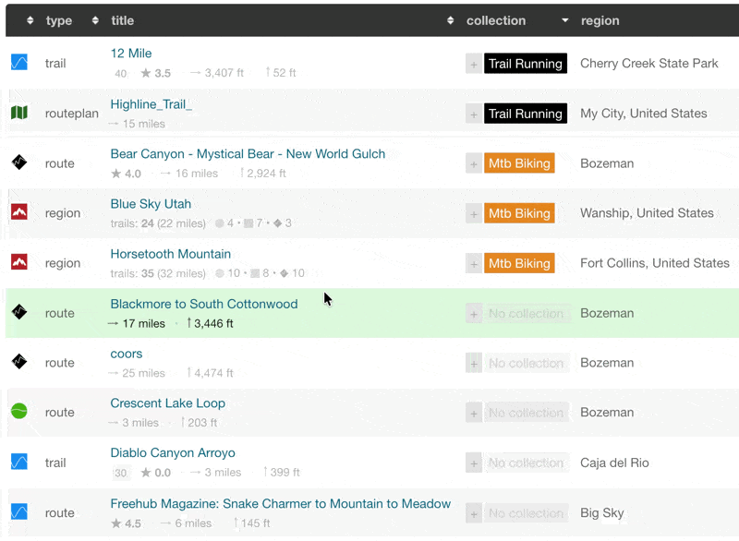Sort the table by type column
Image resolution: width=739 pixels, height=541 pixels.
(x=59, y=20)
